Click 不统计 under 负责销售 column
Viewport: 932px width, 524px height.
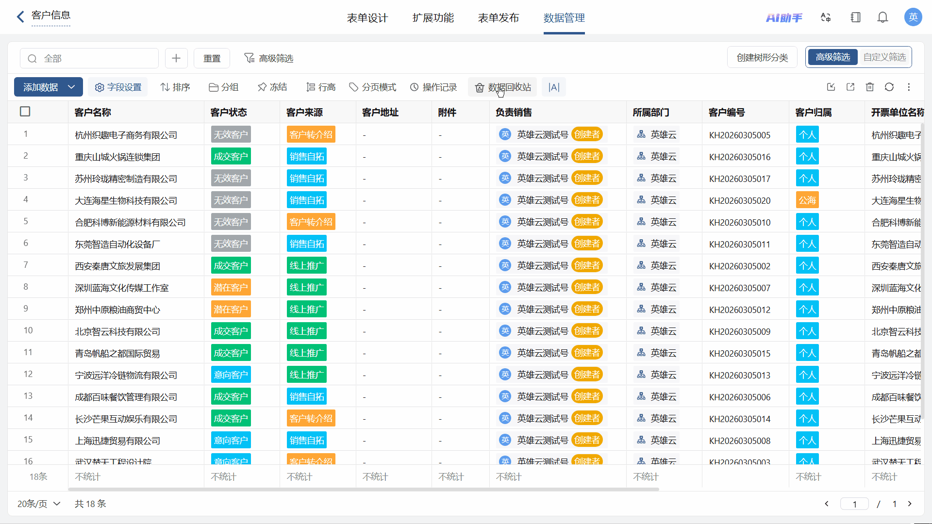tap(508, 476)
